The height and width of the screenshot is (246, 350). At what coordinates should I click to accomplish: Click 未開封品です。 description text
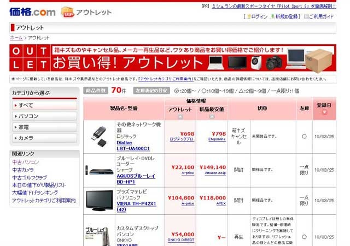pyautogui.click(x=265, y=136)
